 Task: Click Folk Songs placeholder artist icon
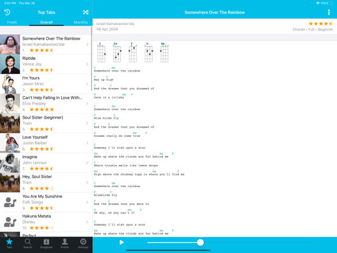click(10, 202)
